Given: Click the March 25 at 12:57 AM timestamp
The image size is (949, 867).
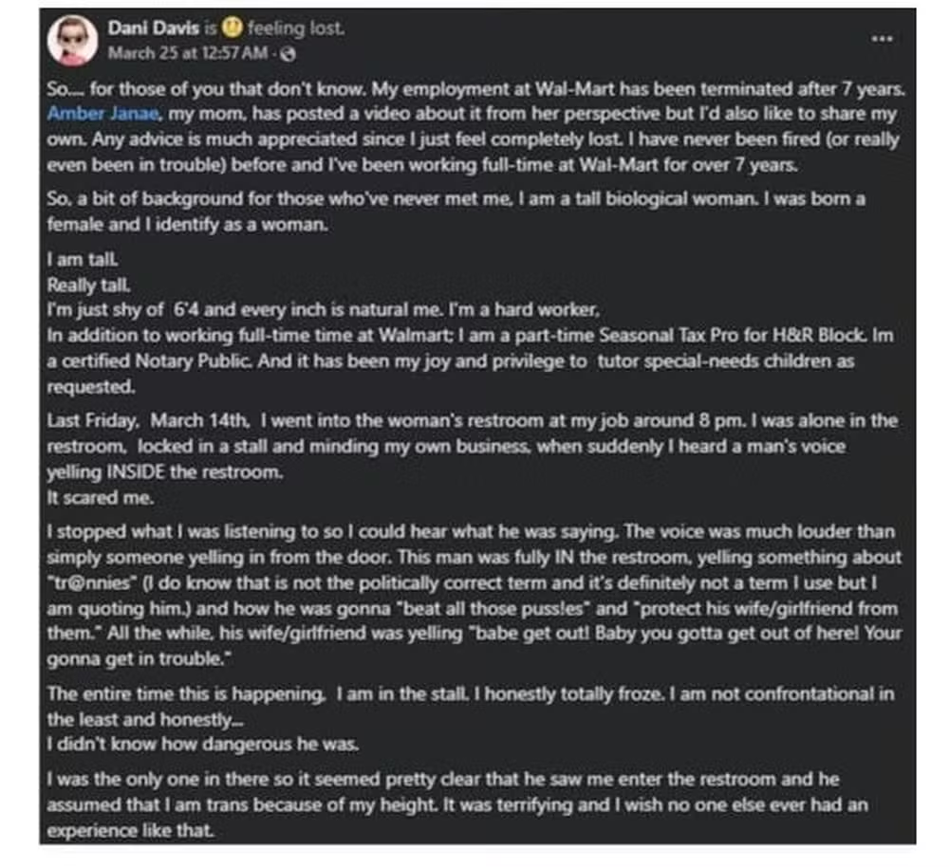Looking at the screenshot, I should point(188,54).
